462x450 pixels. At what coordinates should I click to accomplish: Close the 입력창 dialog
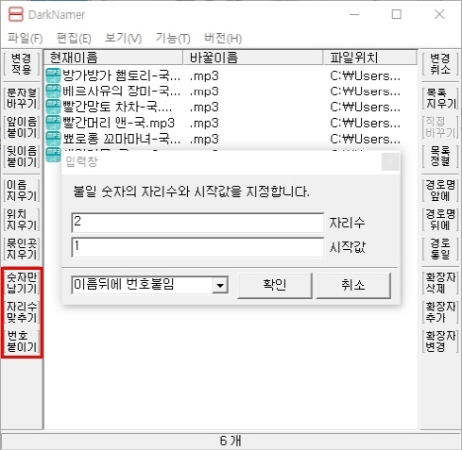[390, 162]
